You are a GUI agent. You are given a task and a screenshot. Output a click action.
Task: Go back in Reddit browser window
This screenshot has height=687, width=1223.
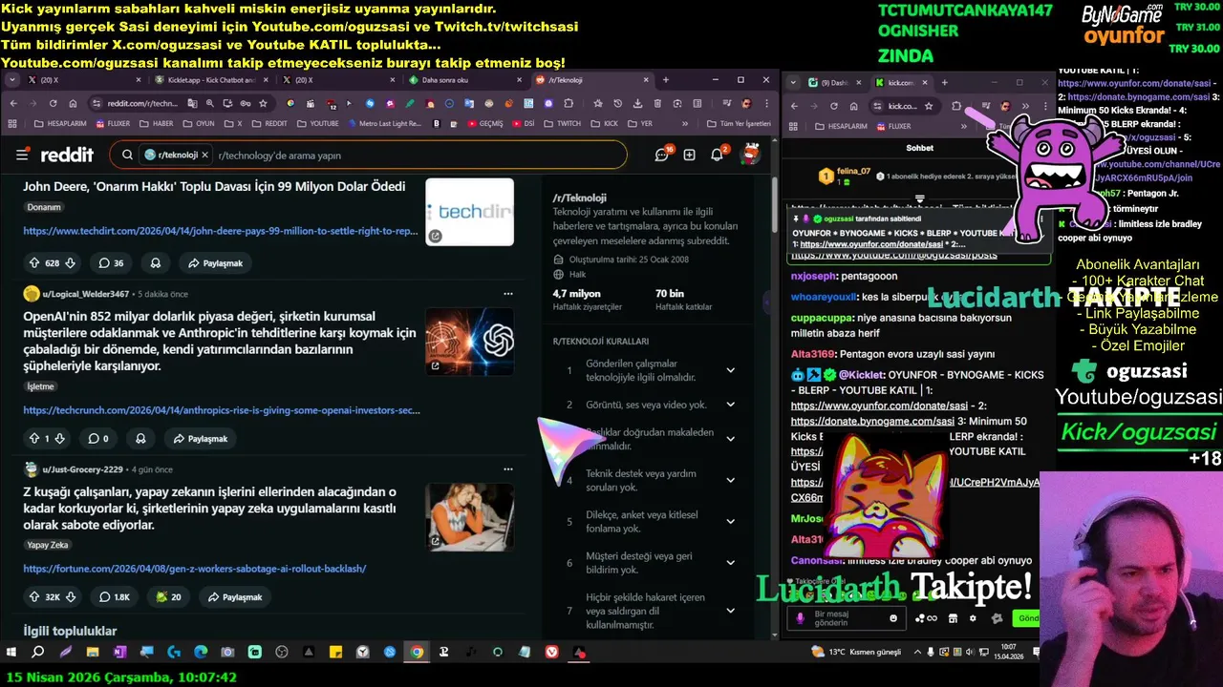[13, 103]
